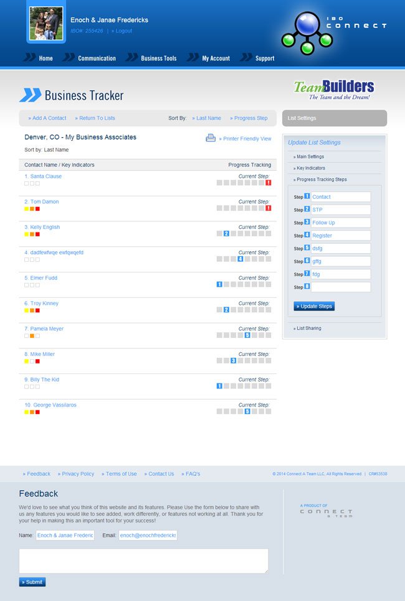Expand the Key Indicators section
Viewport: 405px width, 601px height.
point(310,168)
